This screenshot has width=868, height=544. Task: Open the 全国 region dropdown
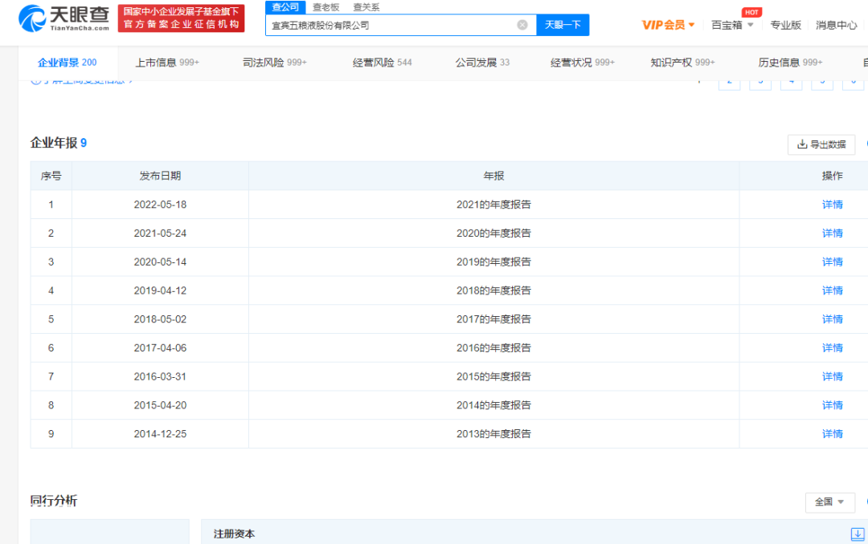point(829,502)
